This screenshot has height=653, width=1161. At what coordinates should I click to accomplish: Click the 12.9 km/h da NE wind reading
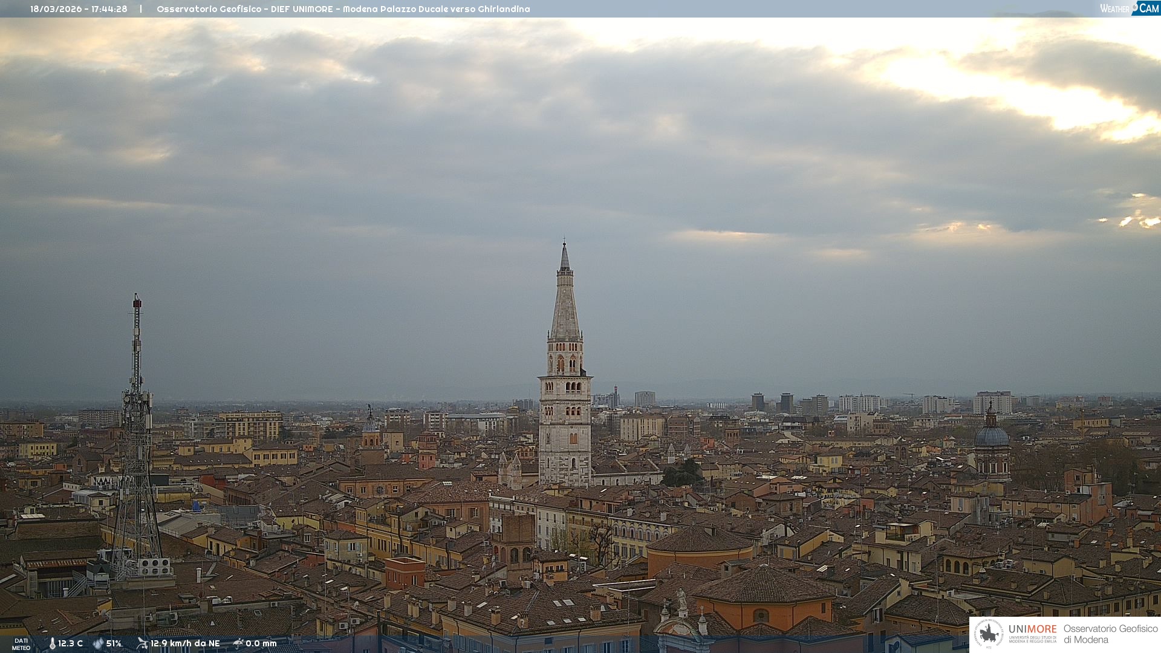[x=185, y=644]
